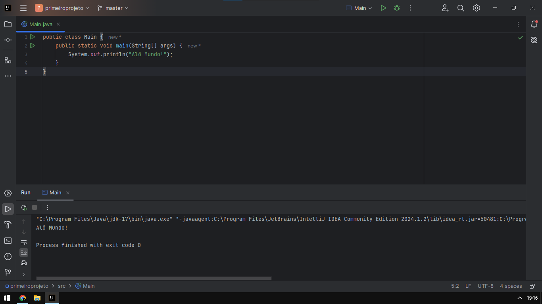This screenshot has height=304, width=542.
Task: Open the Services tool window
Action: pyautogui.click(x=8, y=193)
